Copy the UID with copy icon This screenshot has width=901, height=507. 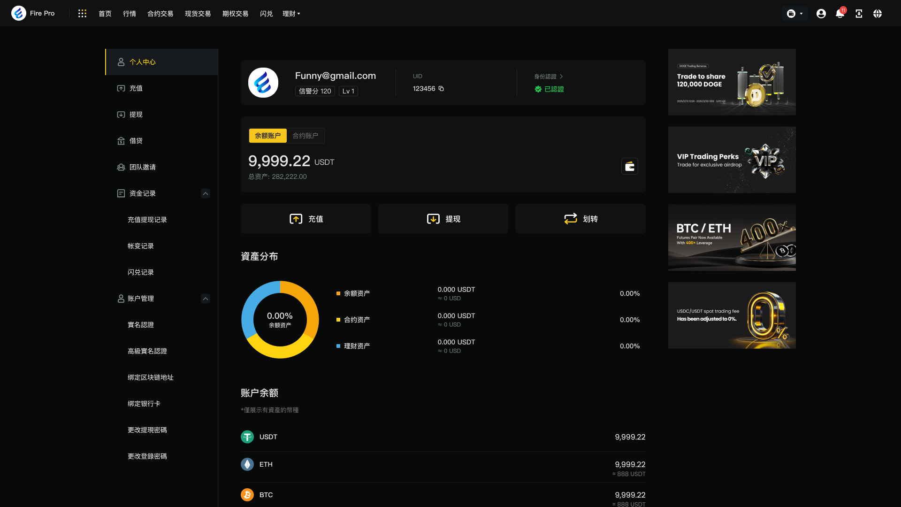pyautogui.click(x=441, y=89)
